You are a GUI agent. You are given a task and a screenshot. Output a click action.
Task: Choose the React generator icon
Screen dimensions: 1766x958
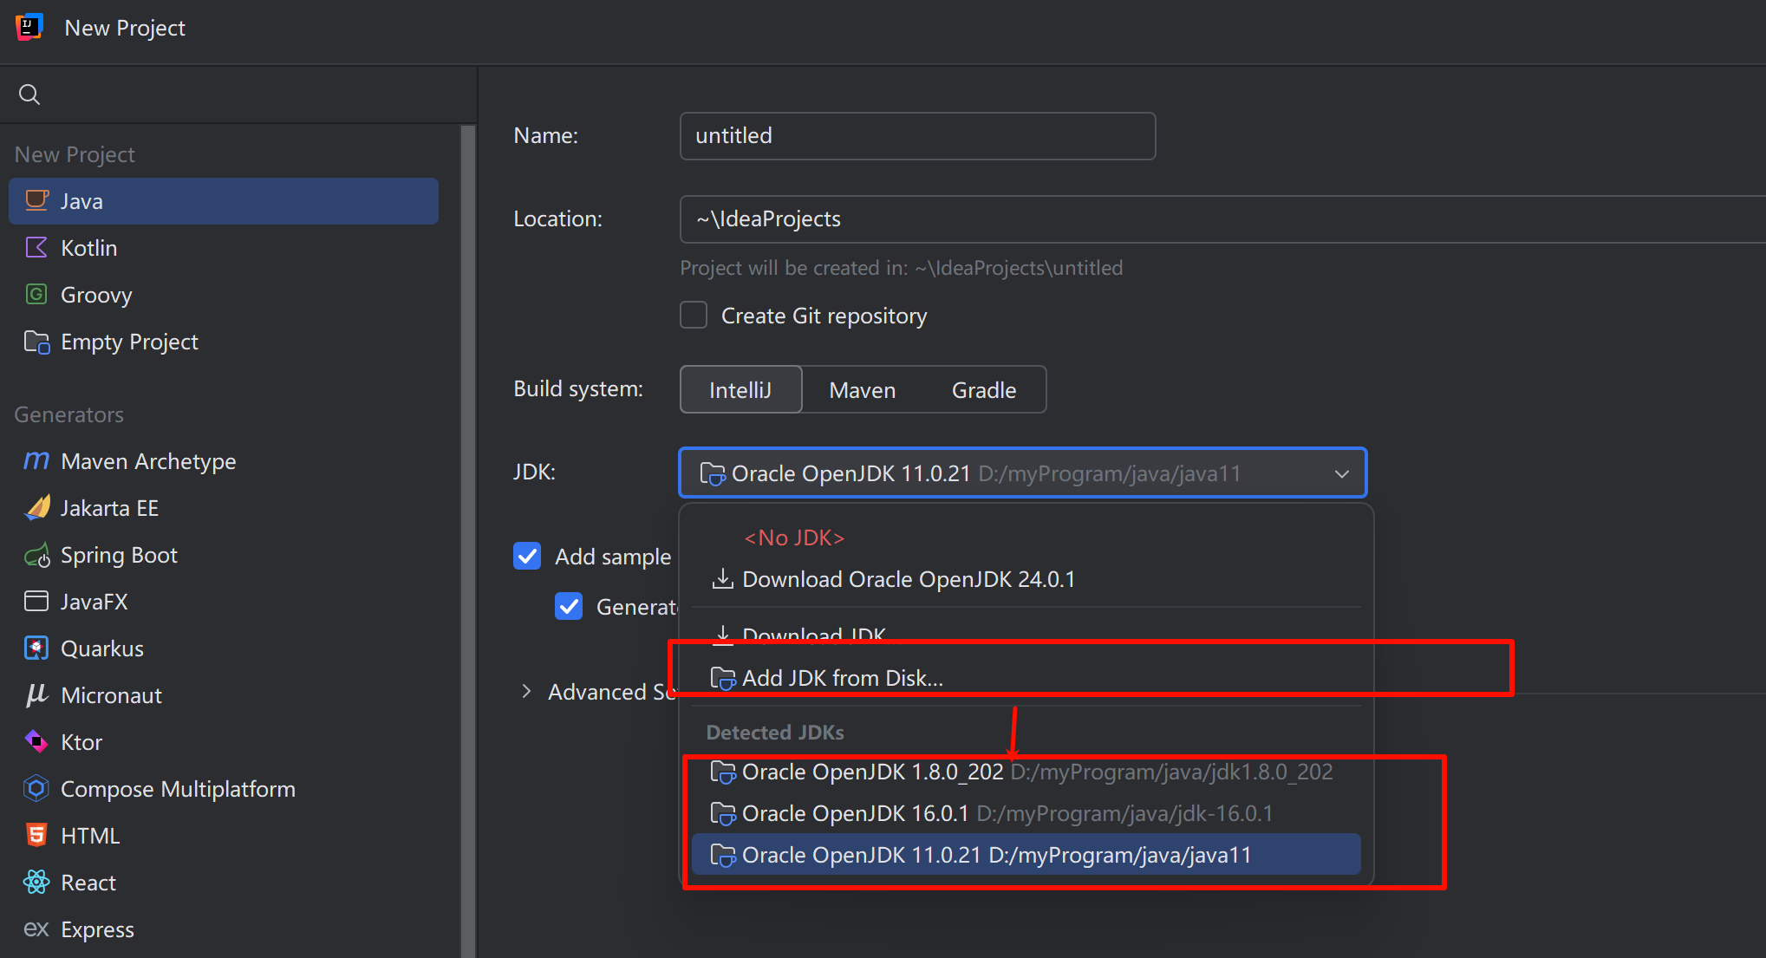click(x=36, y=883)
